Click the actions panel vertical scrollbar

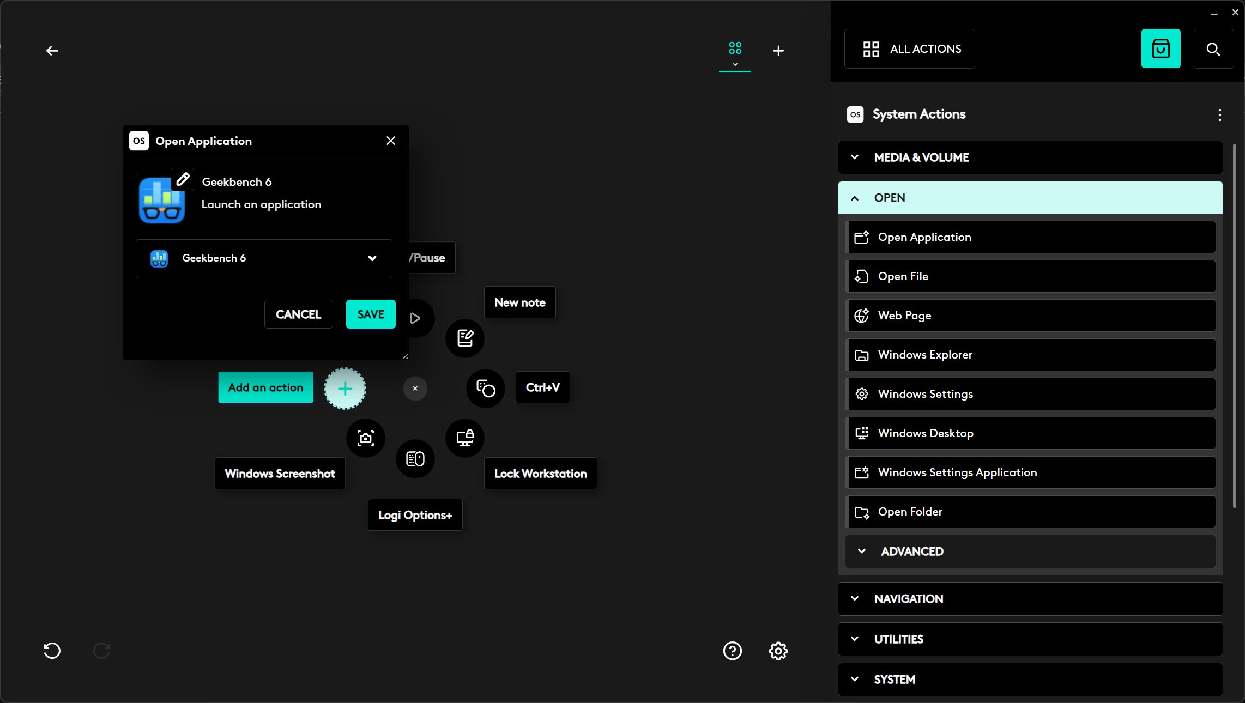point(1234,327)
